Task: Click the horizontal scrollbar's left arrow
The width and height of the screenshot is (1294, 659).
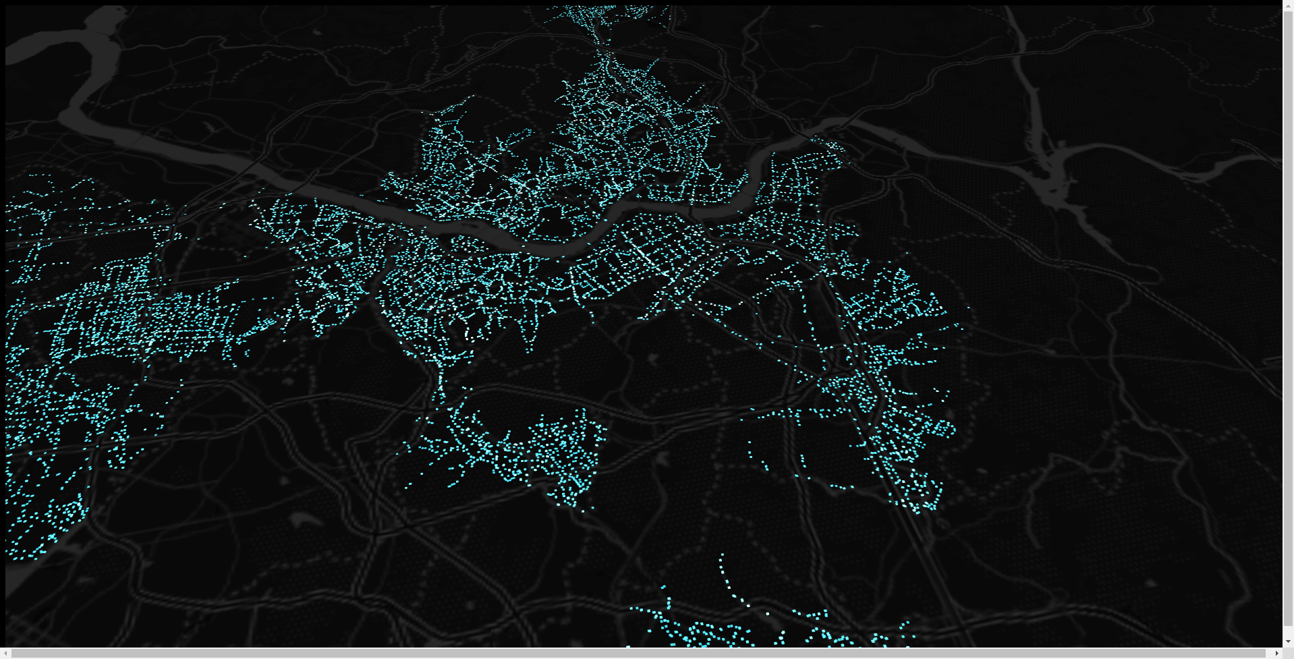Action: click(5, 654)
